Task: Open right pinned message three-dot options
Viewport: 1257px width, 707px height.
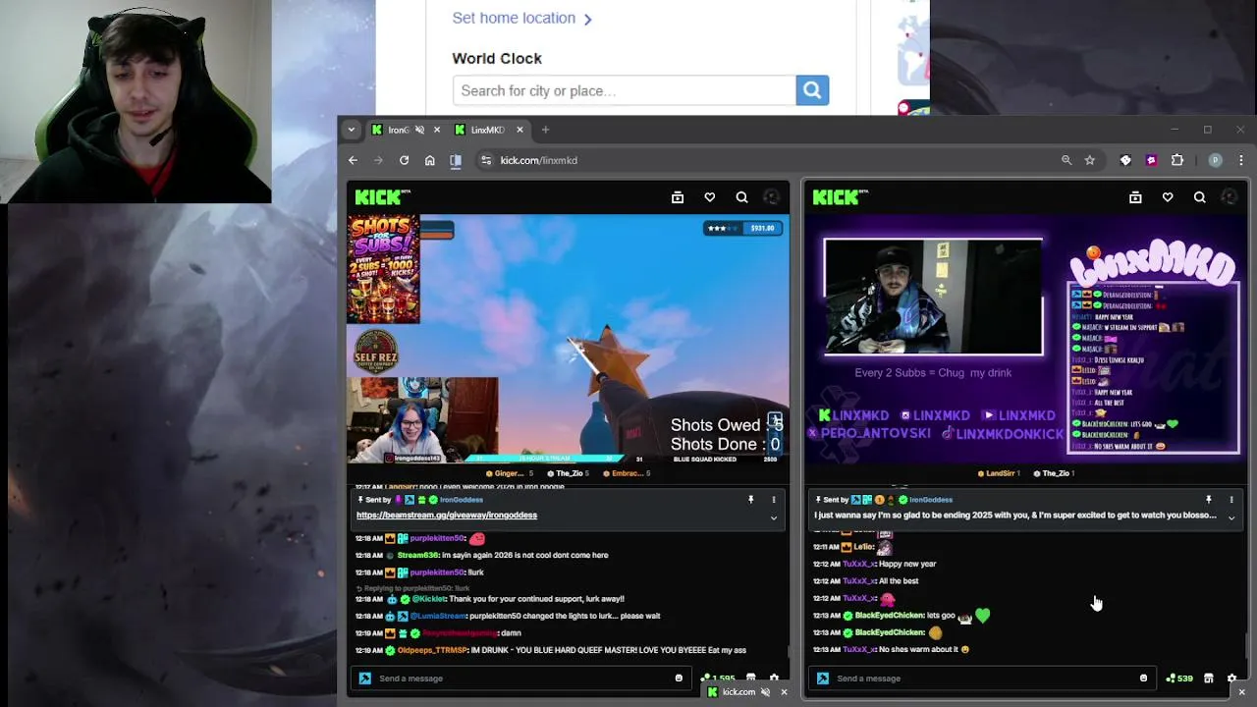Action: [1231, 500]
